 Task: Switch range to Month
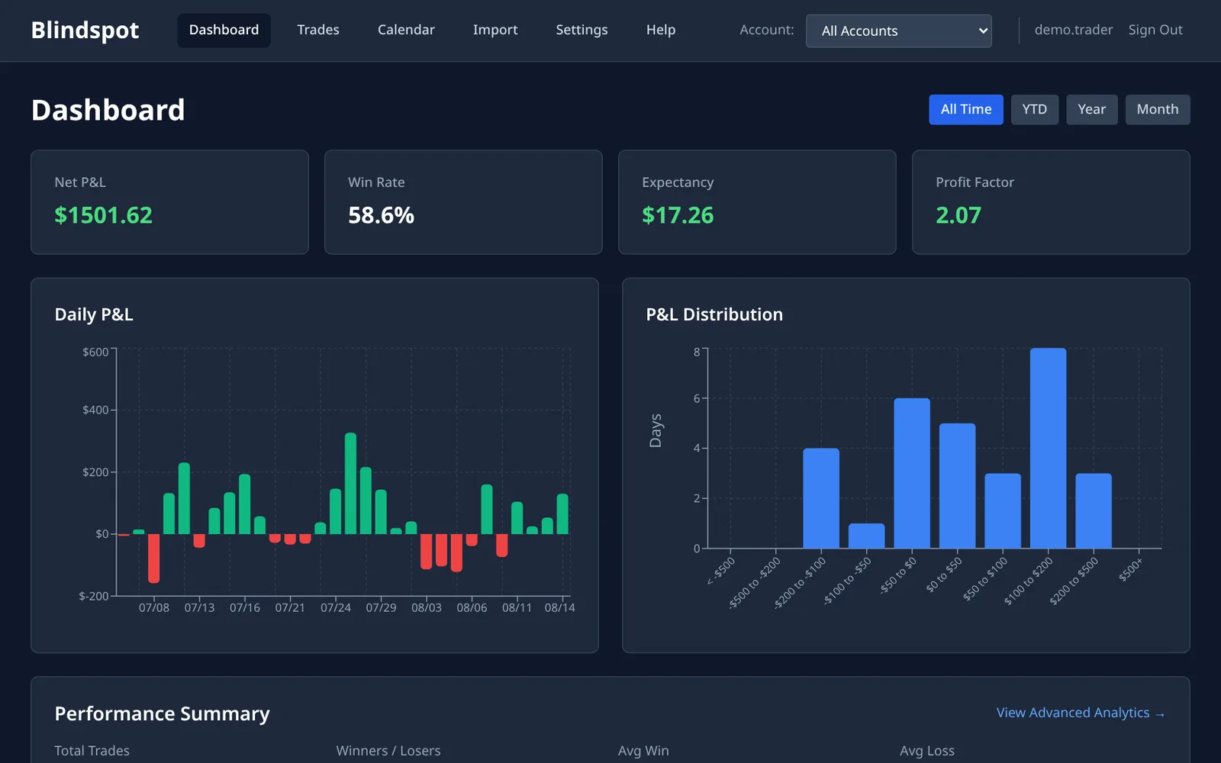coord(1158,109)
